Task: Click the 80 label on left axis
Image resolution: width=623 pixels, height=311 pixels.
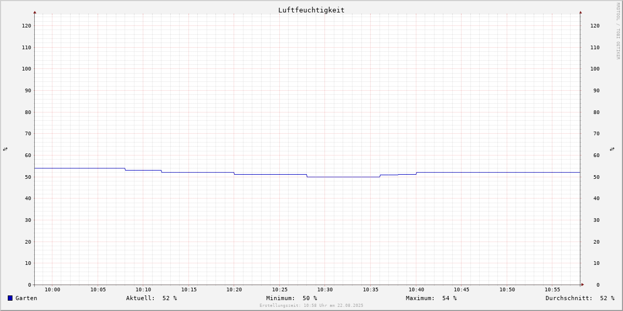Action: pyautogui.click(x=28, y=112)
